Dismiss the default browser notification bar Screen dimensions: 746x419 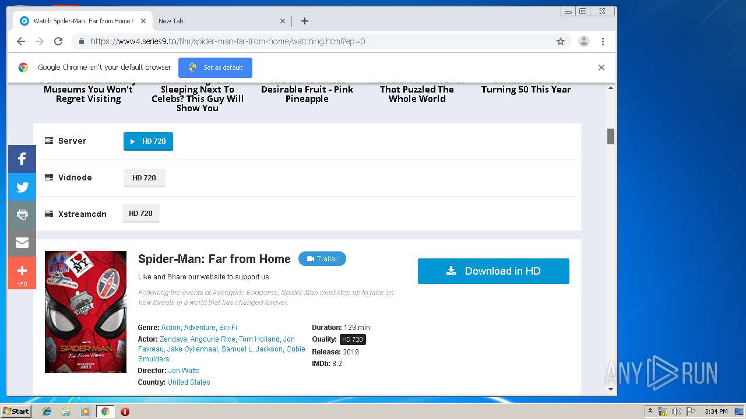[601, 68]
